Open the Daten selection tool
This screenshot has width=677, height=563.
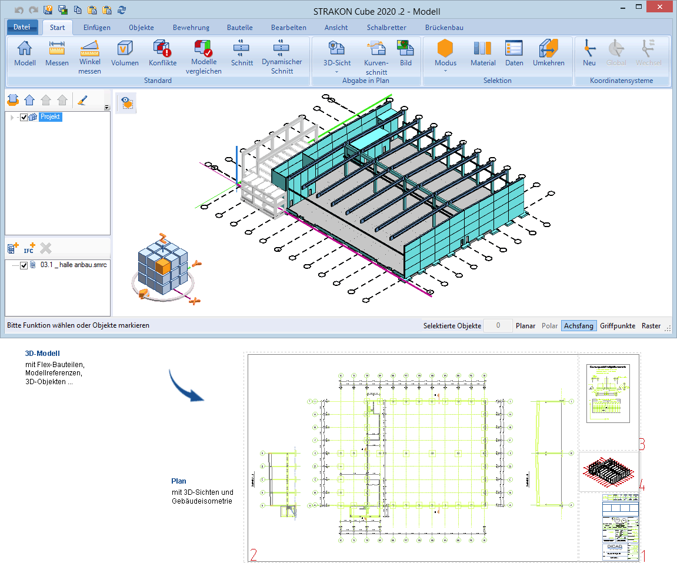pyautogui.click(x=514, y=53)
